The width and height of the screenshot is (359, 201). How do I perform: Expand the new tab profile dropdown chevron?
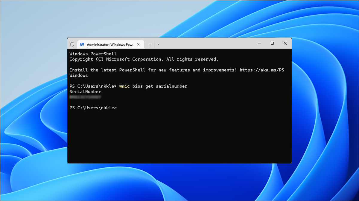159,44
